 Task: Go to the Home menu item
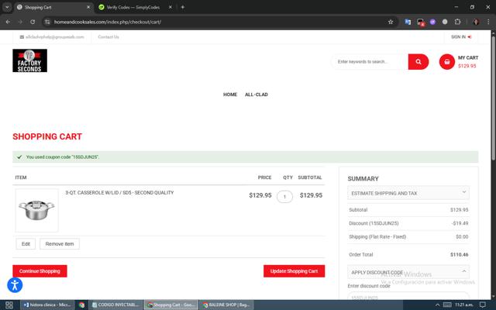pos(230,95)
